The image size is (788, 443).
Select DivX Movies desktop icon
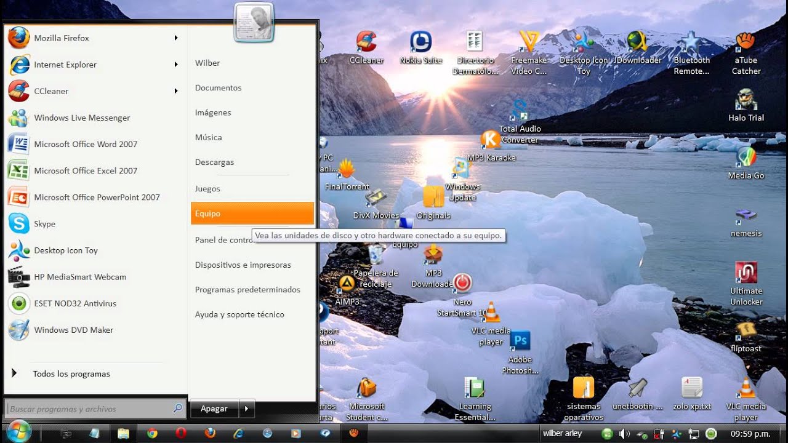[376, 204]
